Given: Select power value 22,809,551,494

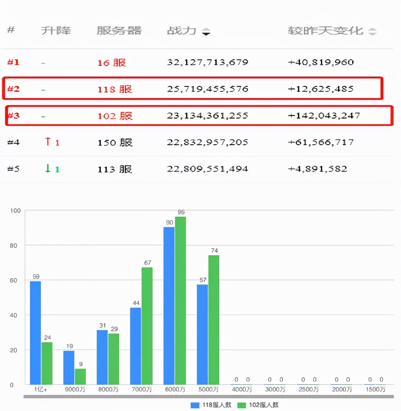Looking at the screenshot, I should pos(207,169).
